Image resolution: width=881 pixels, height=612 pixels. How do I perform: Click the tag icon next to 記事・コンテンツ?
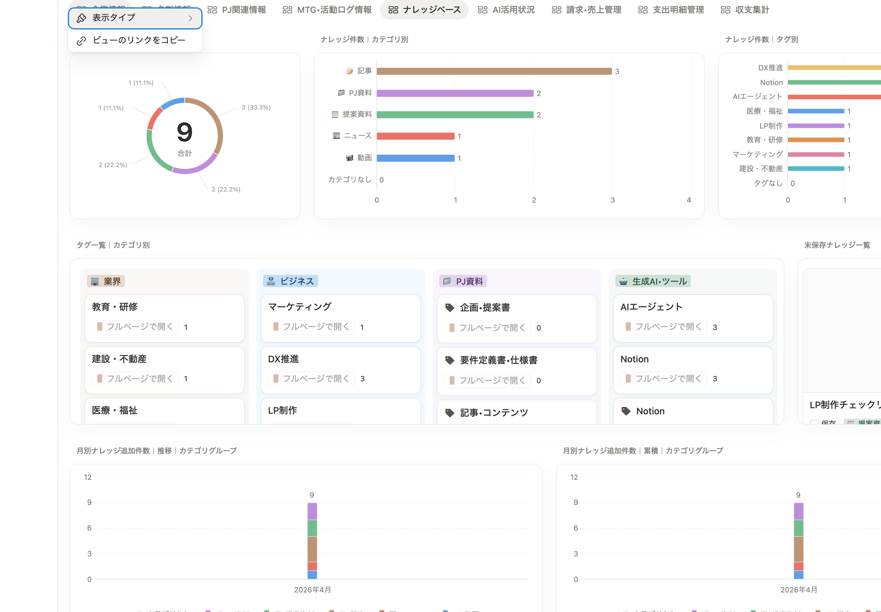point(449,412)
